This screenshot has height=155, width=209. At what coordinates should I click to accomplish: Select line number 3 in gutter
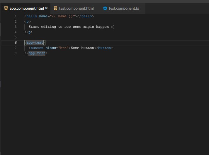[16, 27]
